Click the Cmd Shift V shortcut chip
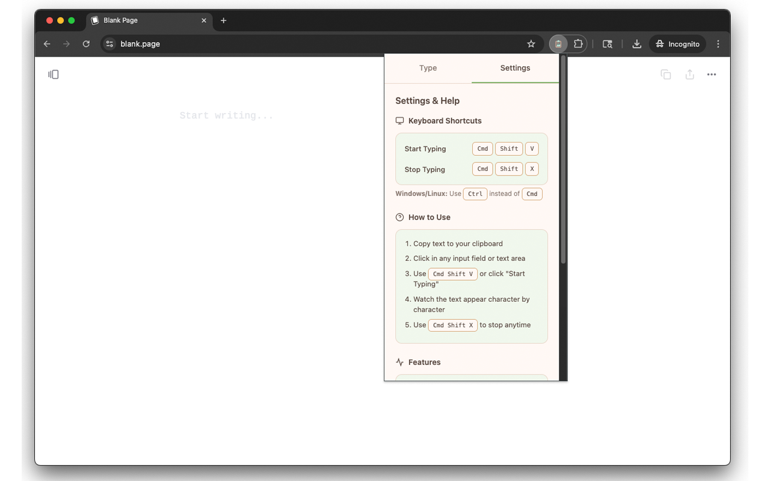 click(x=452, y=274)
